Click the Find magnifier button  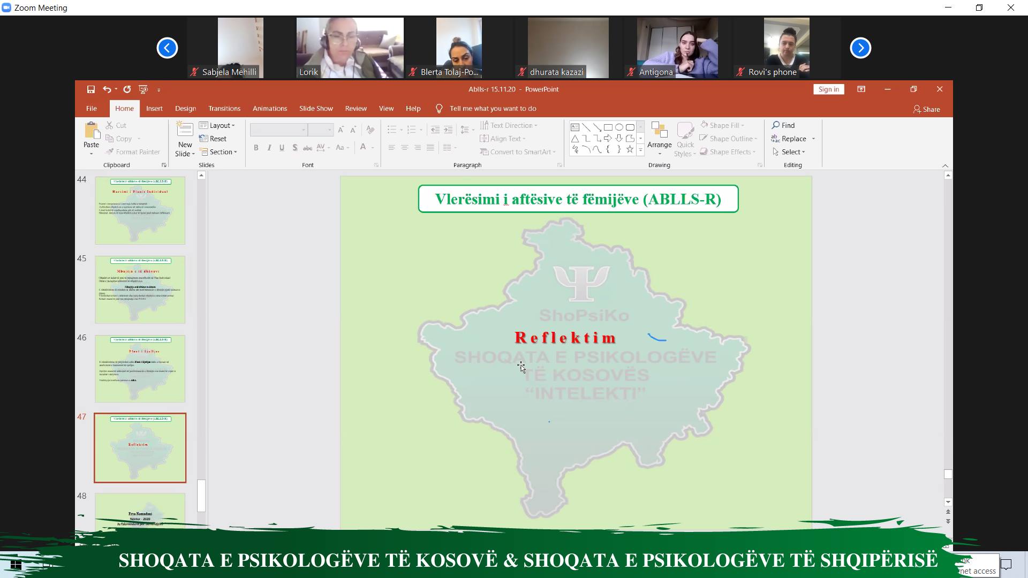click(x=783, y=125)
